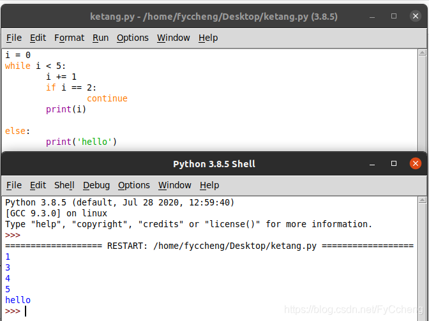Click Shell scrollbar up arrow
This screenshot has height=321, width=429.
click(423, 200)
